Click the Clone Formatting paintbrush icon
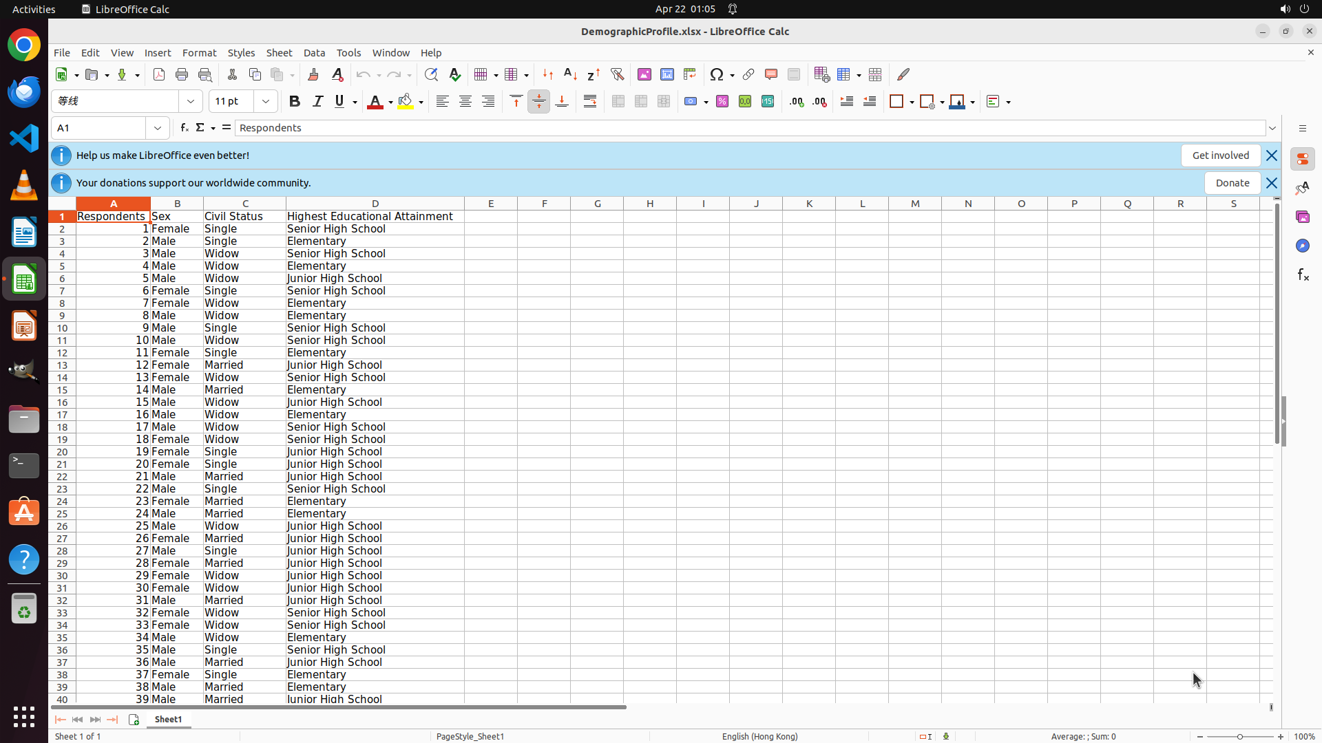The width and height of the screenshot is (1322, 743). (313, 74)
